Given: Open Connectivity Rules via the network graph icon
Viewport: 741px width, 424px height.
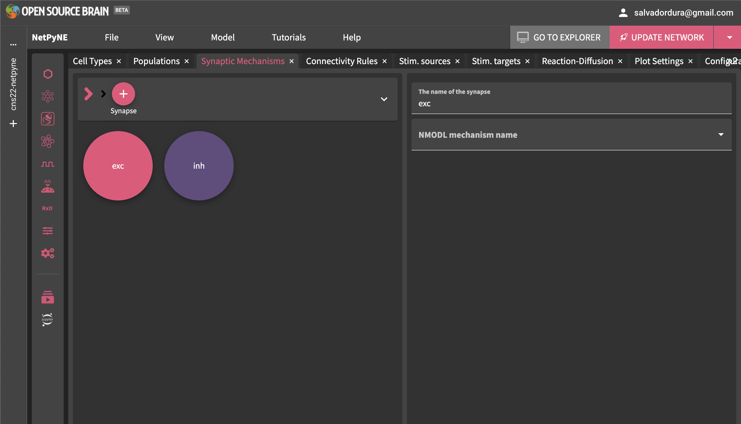Looking at the screenshot, I should pyautogui.click(x=47, y=142).
